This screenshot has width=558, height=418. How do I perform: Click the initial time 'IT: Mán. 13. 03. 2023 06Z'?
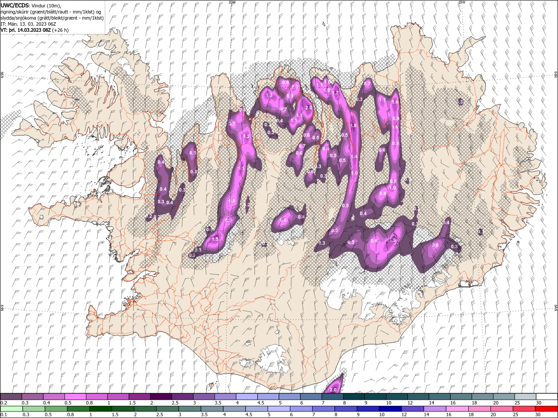[x=28, y=24]
